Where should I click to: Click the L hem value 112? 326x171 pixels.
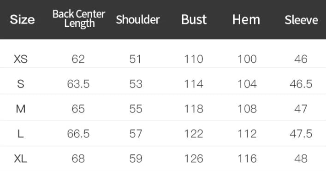pyautogui.click(x=247, y=134)
